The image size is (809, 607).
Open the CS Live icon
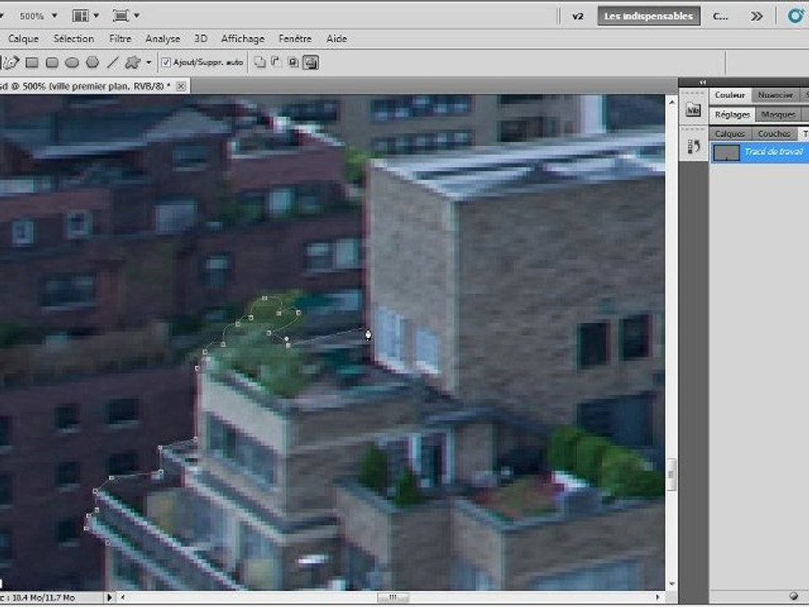[795, 16]
